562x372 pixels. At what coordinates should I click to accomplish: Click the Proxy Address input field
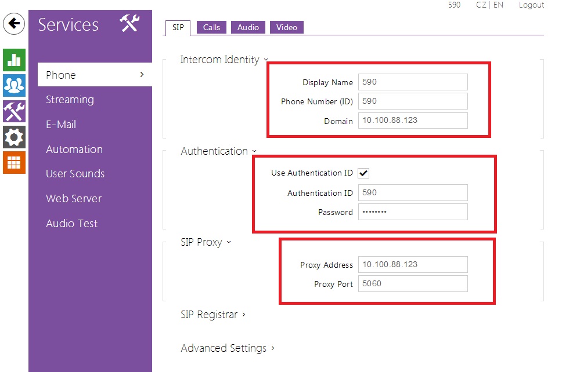[412, 265]
